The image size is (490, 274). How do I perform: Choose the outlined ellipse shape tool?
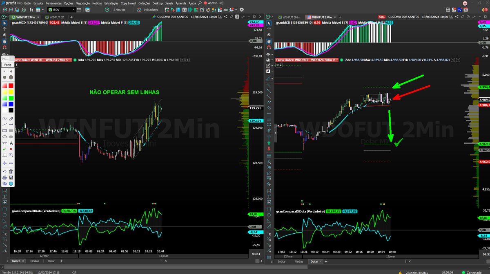(4, 136)
